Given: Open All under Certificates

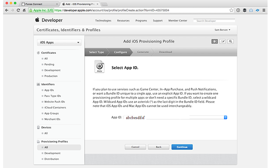Looking at the screenshot, I should pyautogui.click(x=46, y=59).
